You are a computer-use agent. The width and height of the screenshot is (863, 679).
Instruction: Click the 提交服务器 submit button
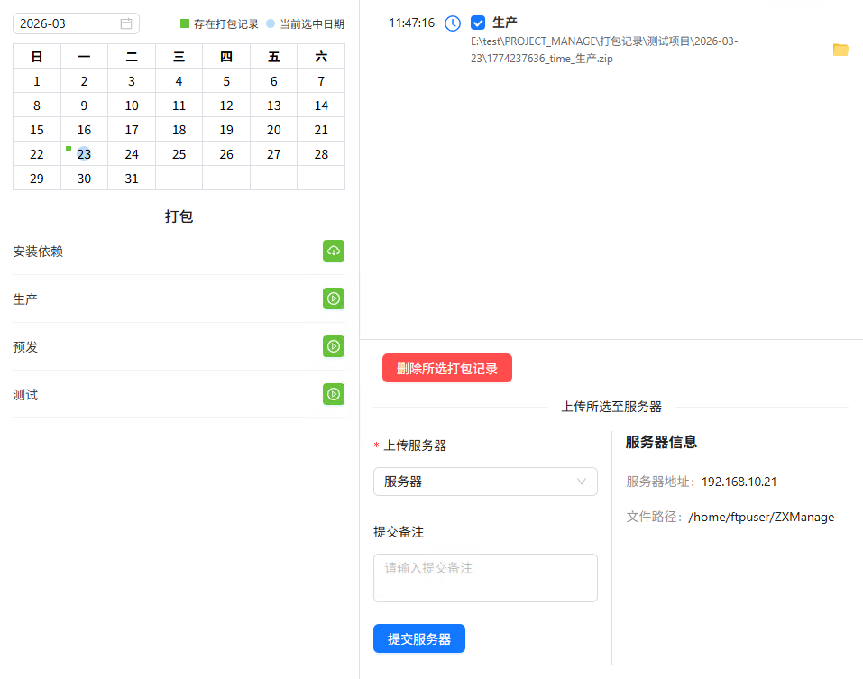[x=418, y=638]
